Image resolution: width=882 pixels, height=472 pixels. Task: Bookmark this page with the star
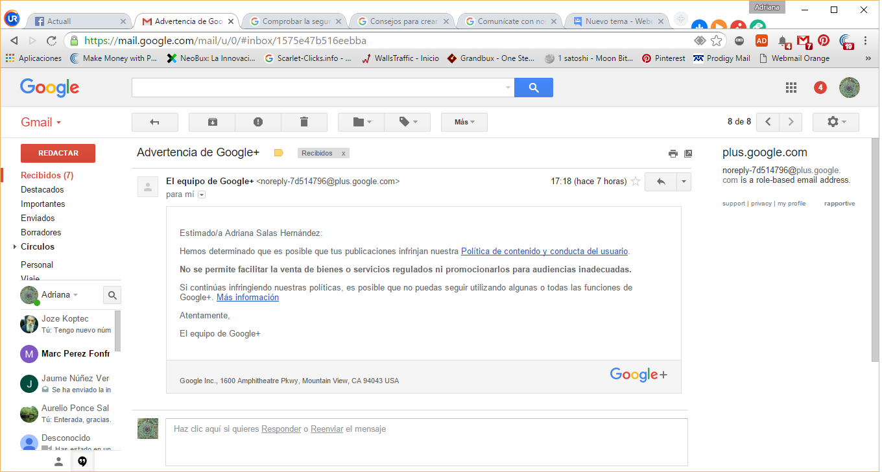click(x=716, y=41)
